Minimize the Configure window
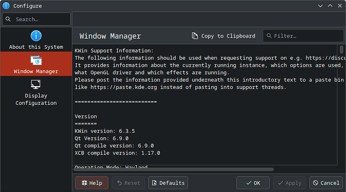The width and height of the screenshot is (346, 192). click(320, 6)
